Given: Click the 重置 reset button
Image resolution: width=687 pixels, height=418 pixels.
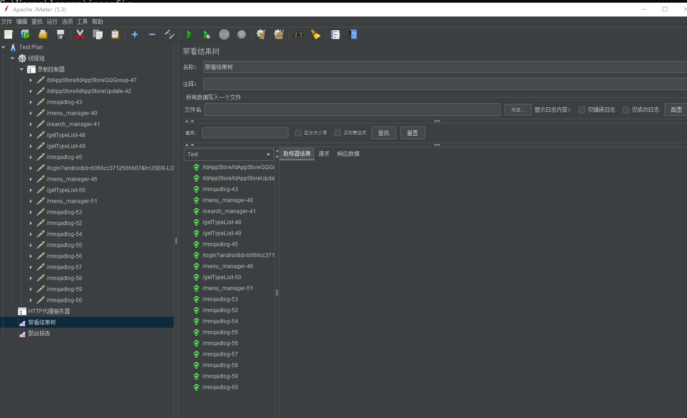Looking at the screenshot, I should tap(412, 133).
